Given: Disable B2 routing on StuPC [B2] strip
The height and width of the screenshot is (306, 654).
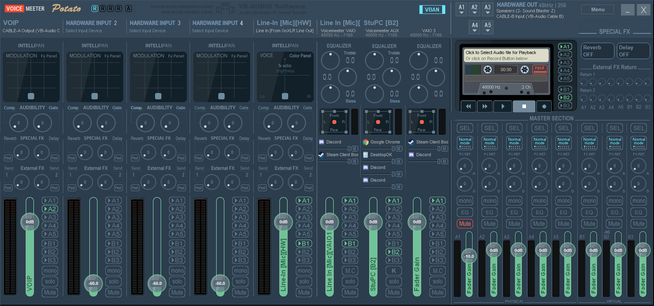Looking at the screenshot, I should point(394,252).
